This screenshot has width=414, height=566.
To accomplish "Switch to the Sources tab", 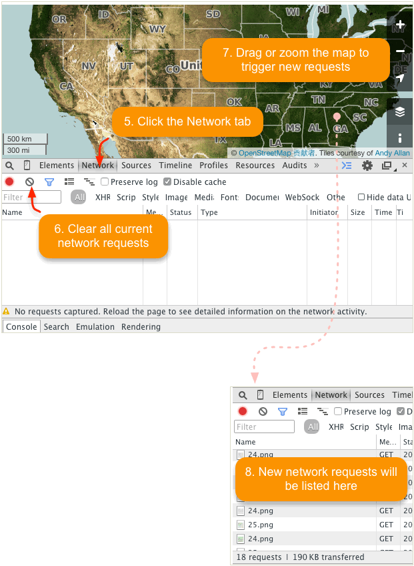I will click(136, 166).
